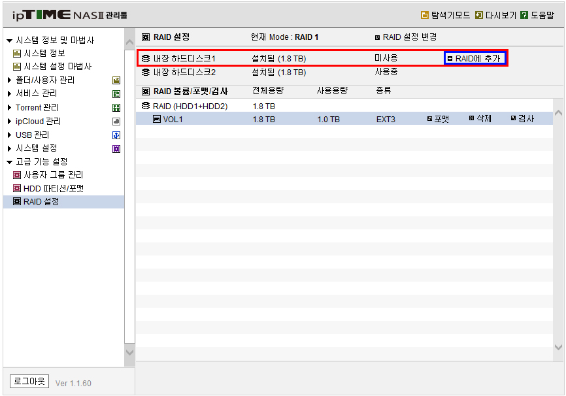Click the sidebar scrollbar down arrow
The height and width of the screenshot is (396, 566).
coord(129,352)
